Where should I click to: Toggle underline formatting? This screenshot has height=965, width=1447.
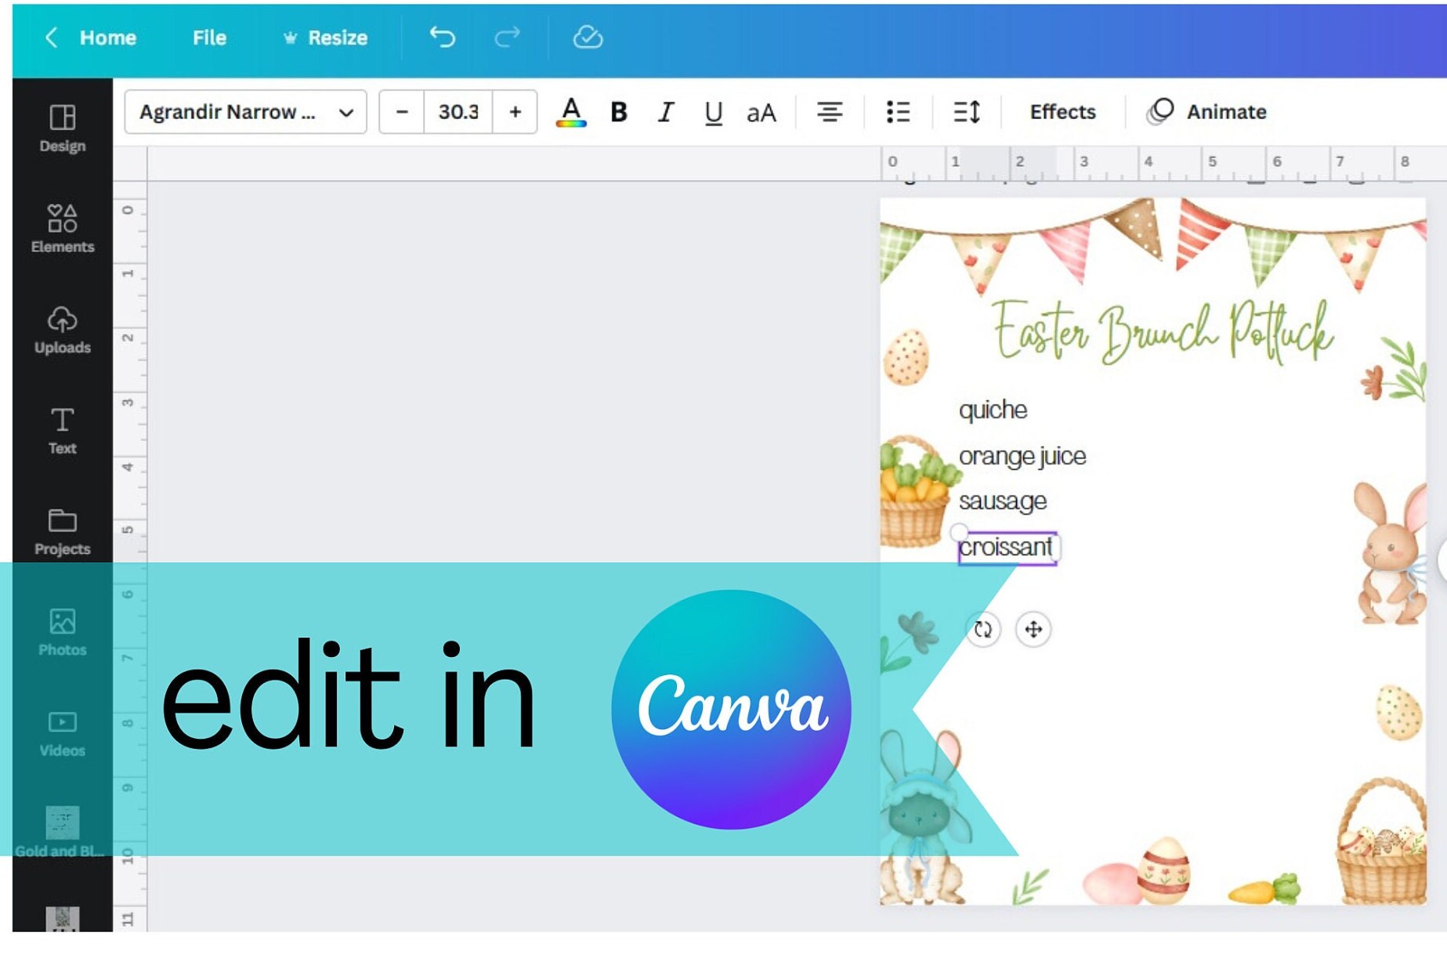[x=711, y=112]
